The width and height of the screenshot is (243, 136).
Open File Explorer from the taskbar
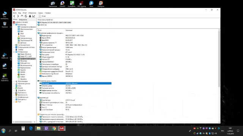click(39, 128)
